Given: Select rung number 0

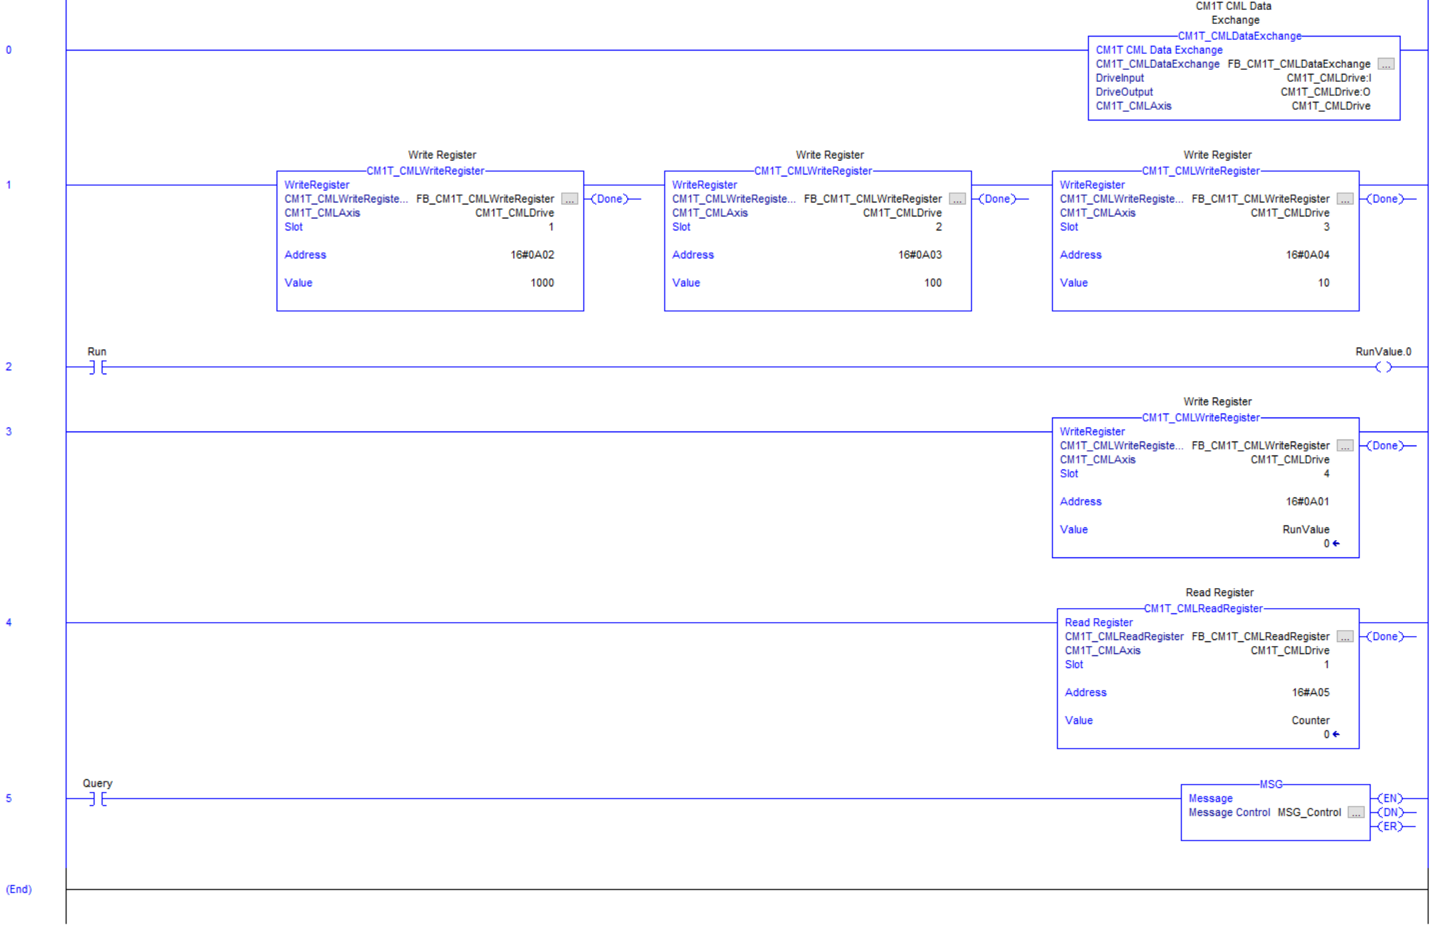Looking at the screenshot, I should tap(9, 50).
